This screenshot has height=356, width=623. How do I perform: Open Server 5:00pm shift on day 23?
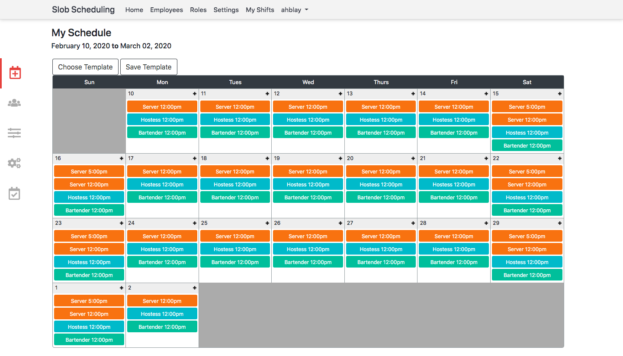(x=89, y=236)
